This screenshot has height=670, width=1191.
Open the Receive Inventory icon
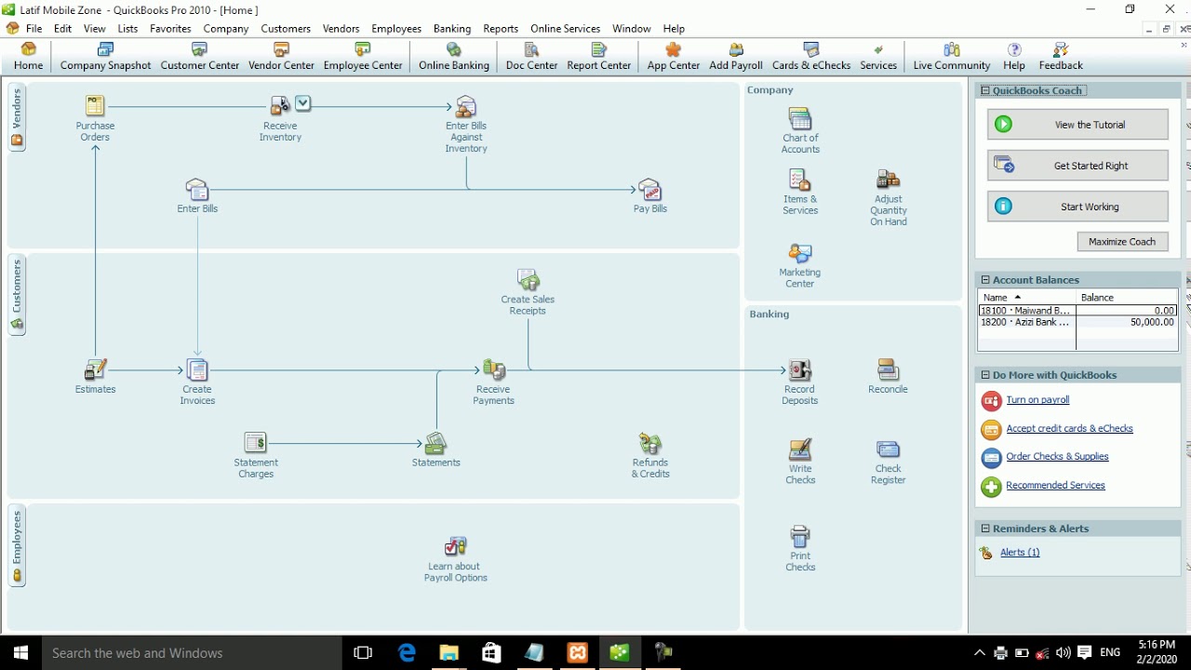tap(279, 106)
